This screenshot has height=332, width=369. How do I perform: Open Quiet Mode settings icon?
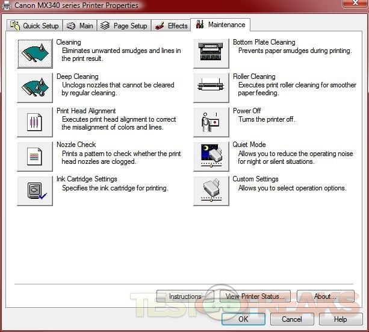pos(211,157)
